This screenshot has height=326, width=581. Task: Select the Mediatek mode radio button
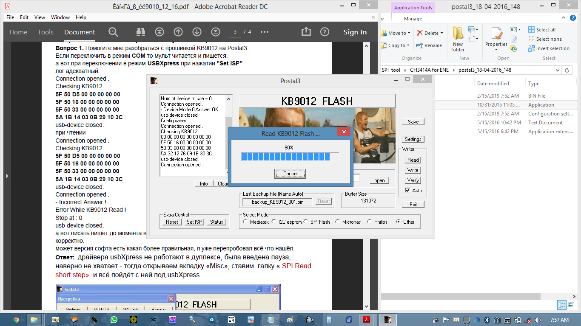[x=245, y=222]
